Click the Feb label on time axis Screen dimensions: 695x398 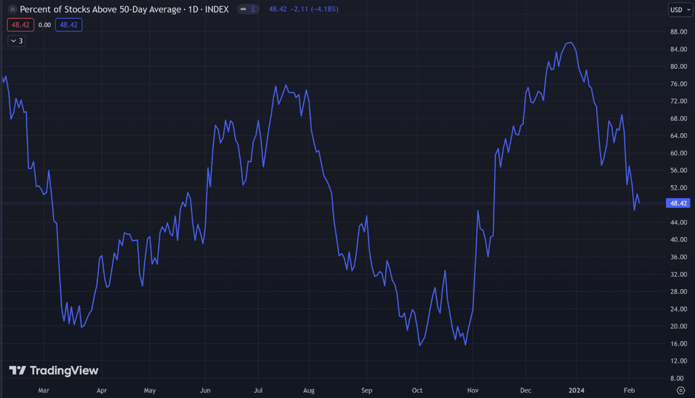pos(629,390)
